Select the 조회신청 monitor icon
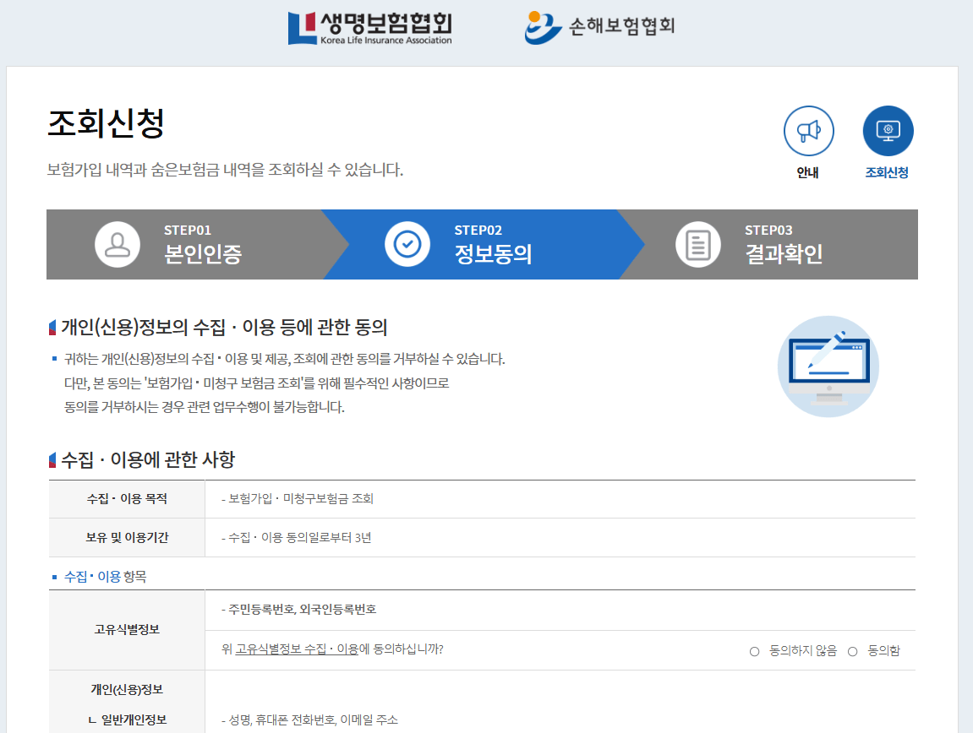The image size is (973, 733). click(888, 131)
